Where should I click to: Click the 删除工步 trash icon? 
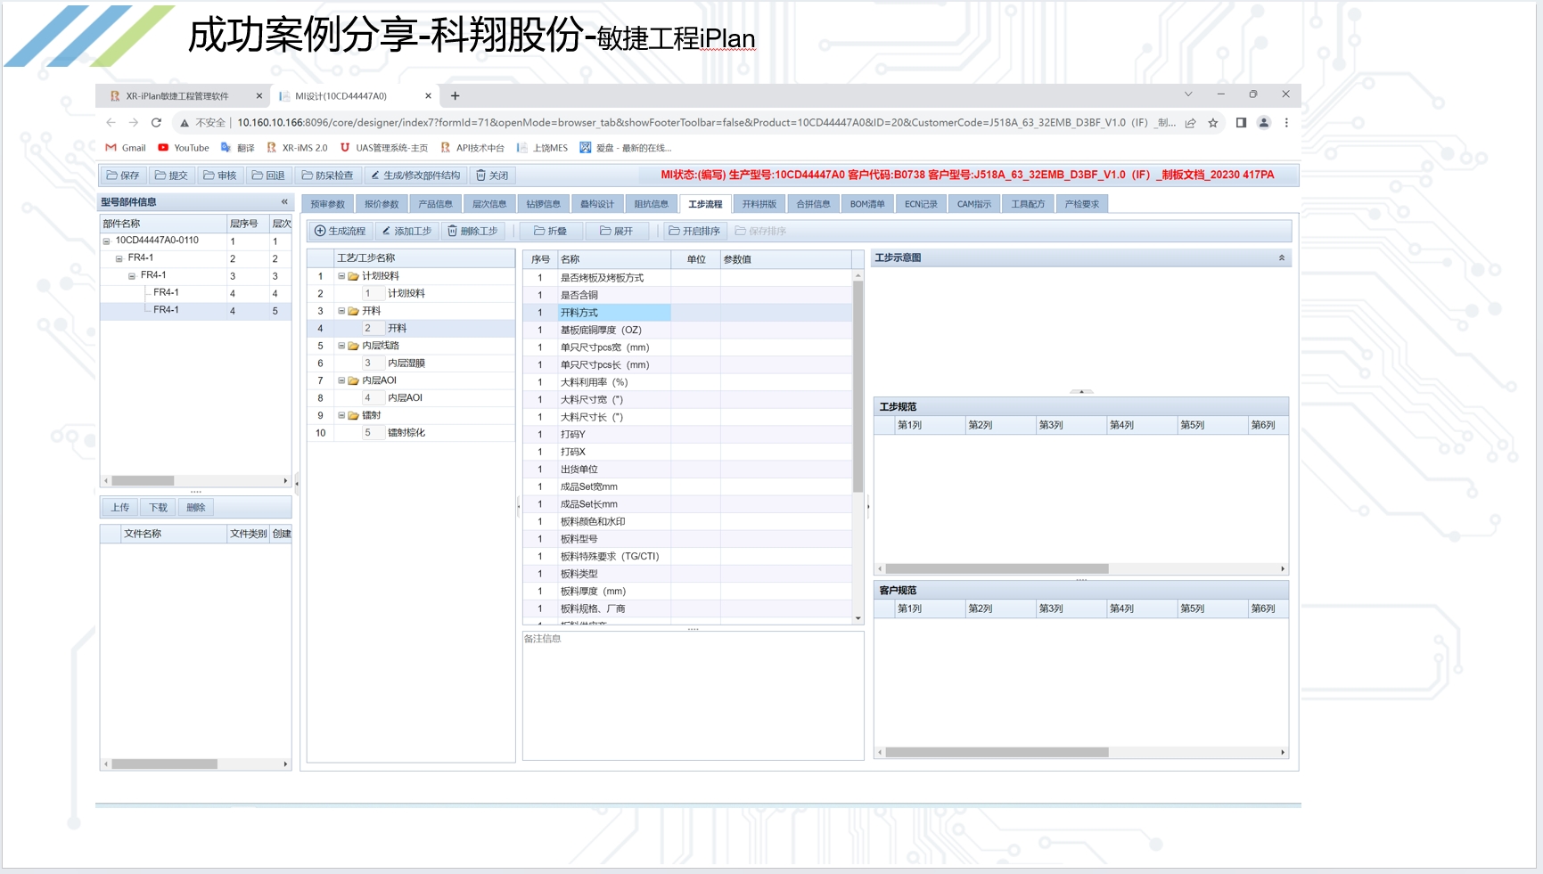point(452,231)
